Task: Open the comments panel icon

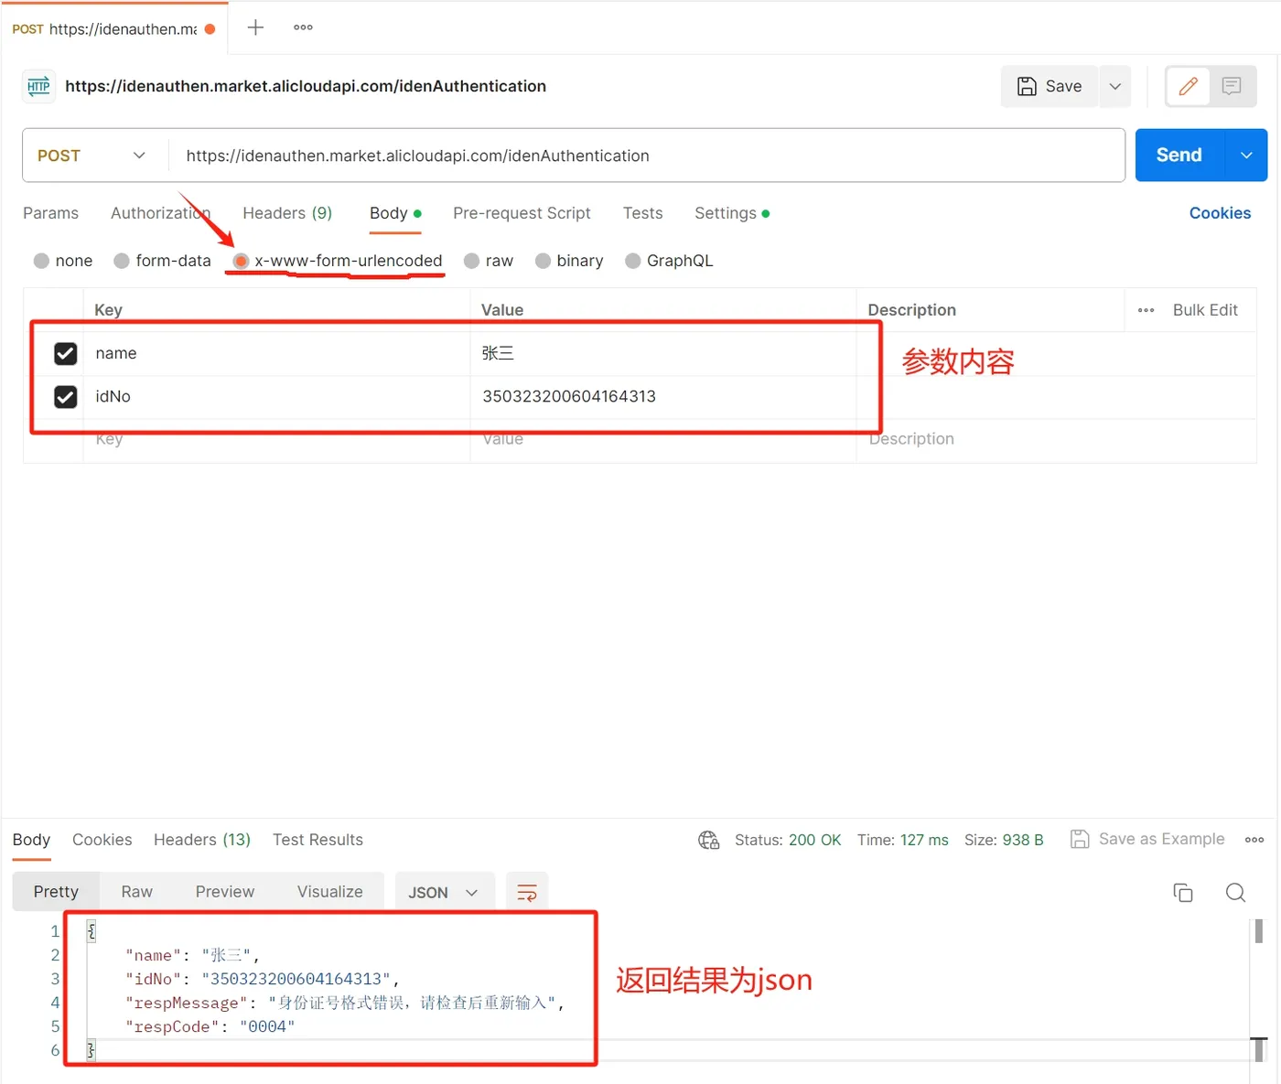Action: [x=1232, y=86]
